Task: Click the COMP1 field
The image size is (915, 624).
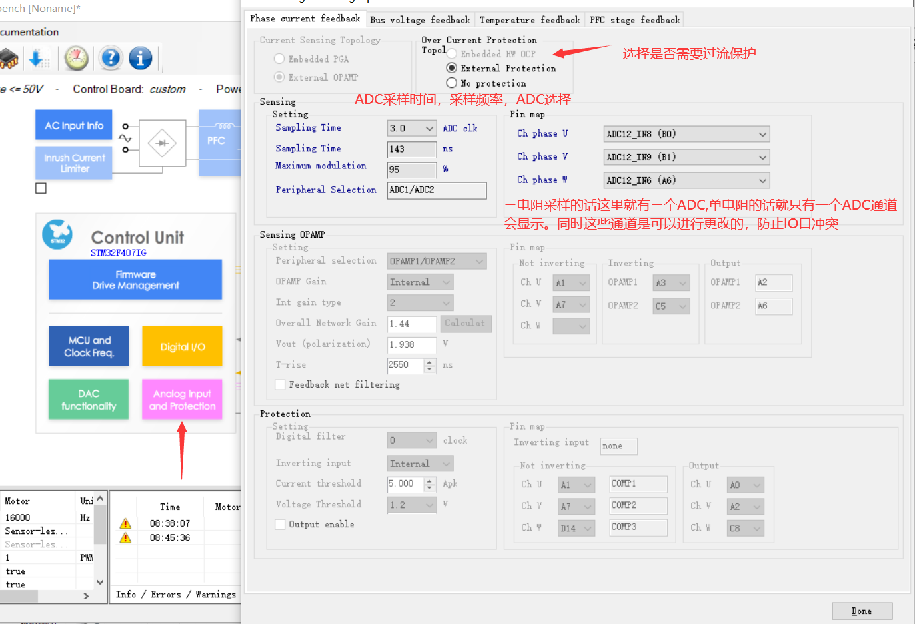Action: click(638, 484)
